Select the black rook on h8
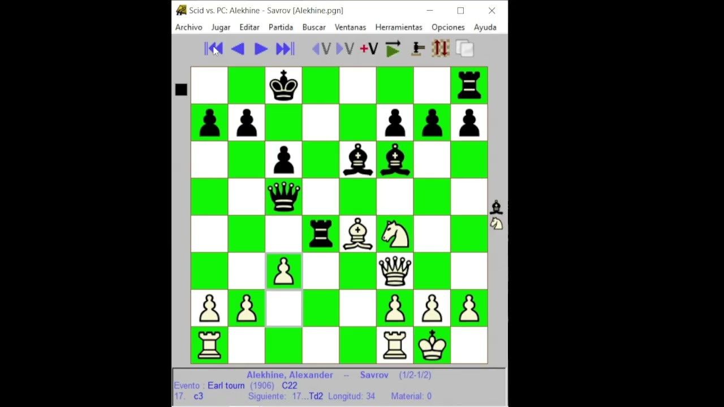The height and width of the screenshot is (407, 724). [x=469, y=85]
